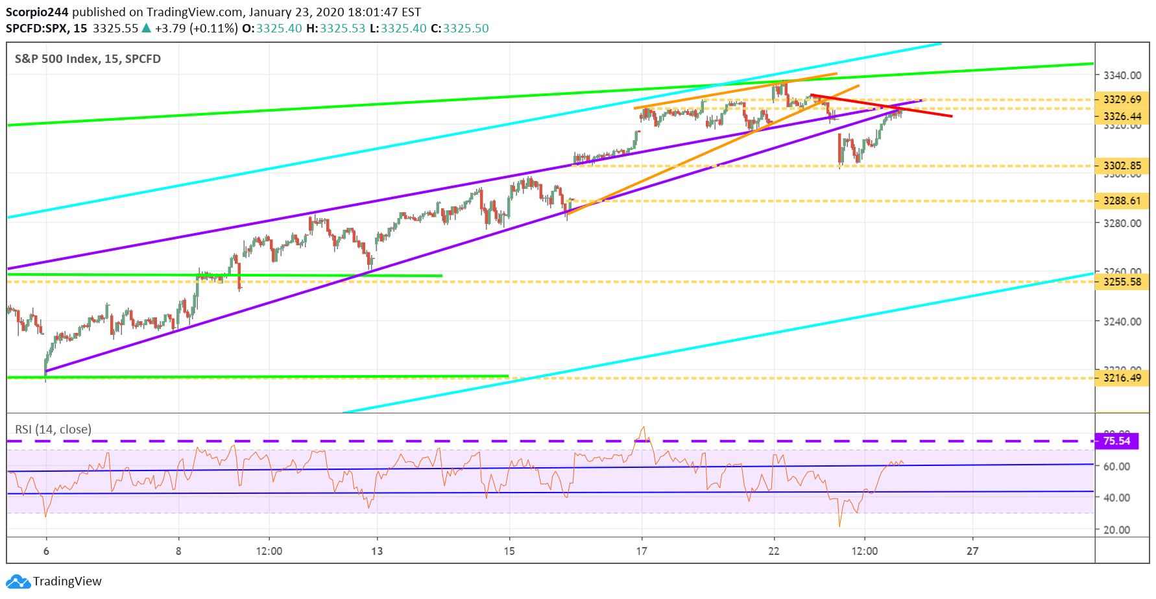Click date label 13 on time axis
This screenshot has height=599, width=1156.
click(x=377, y=551)
